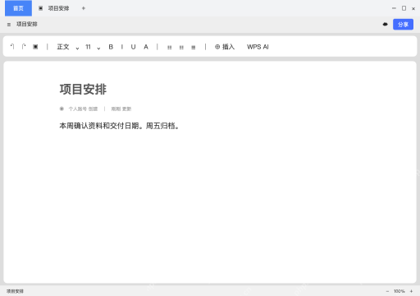Click the format painter icon after redo
Image resolution: width=420 pixels, height=296 pixels.
tap(35, 47)
